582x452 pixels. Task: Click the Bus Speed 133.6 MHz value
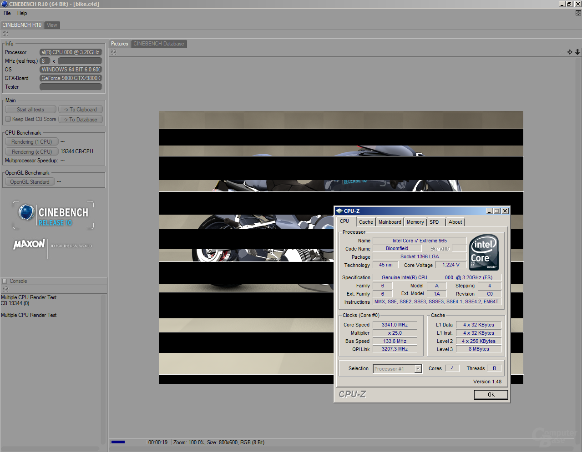pos(395,341)
